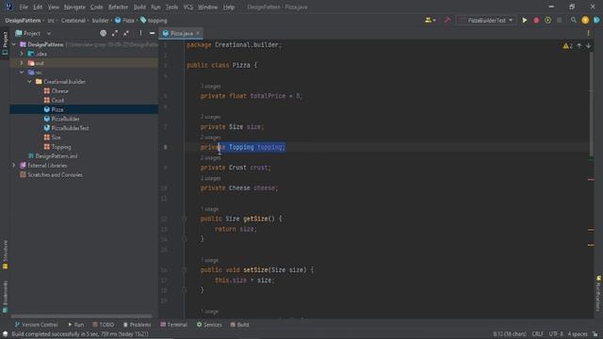The height and width of the screenshot is (339, 603).
Task: Toggle the Bookmarks side tool window
Action: coord(5,297)
